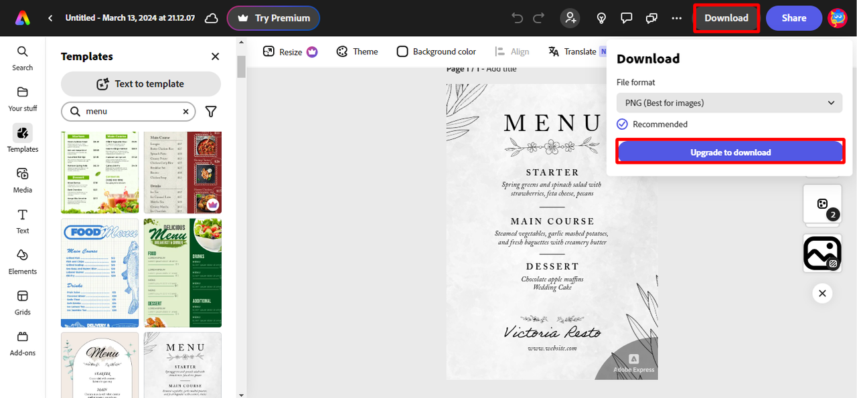
Task: Clear the menu search query
Action: coord(185,111)
